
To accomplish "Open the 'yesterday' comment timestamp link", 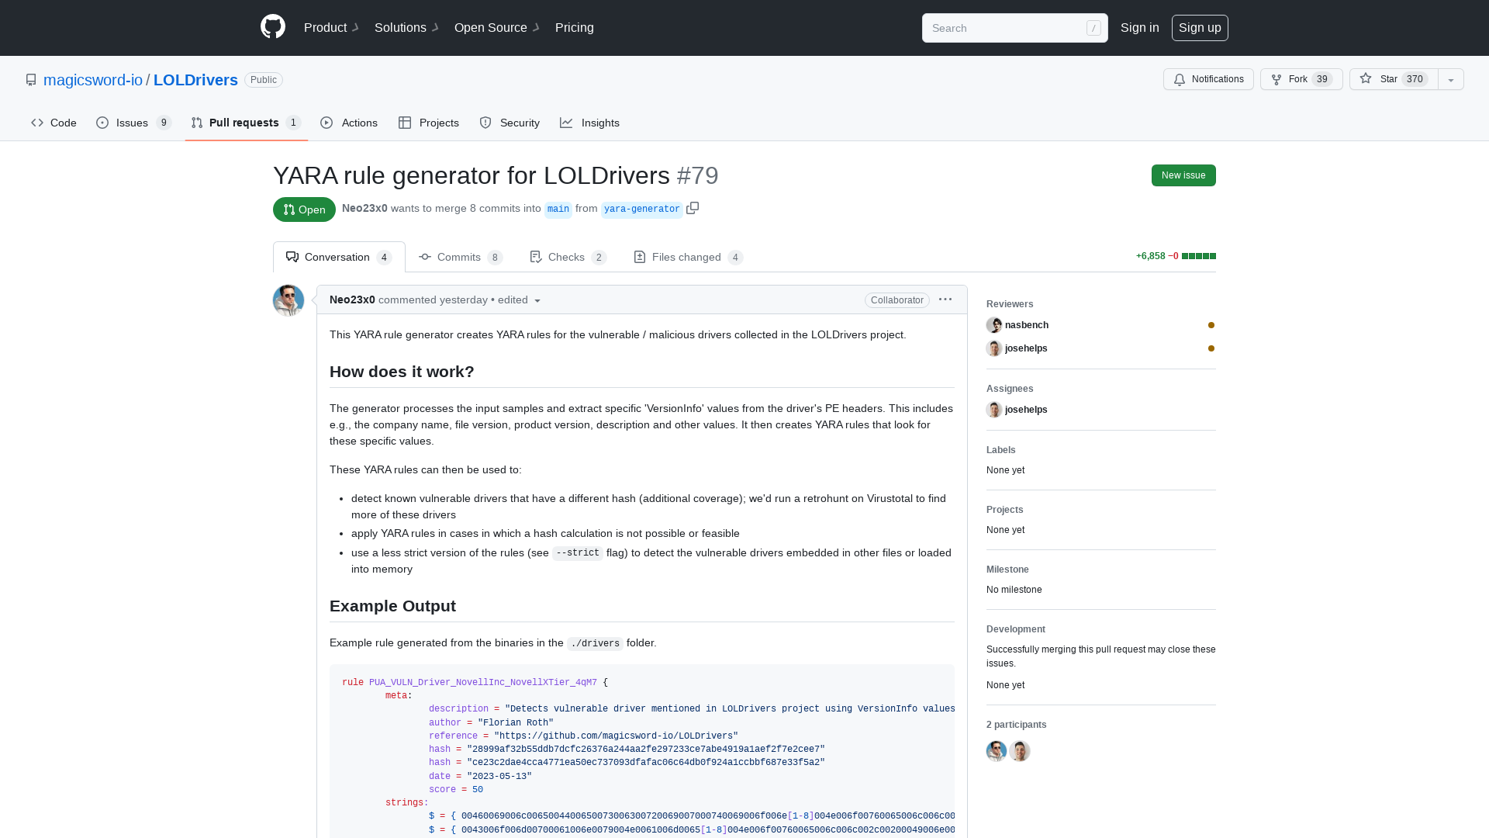I will pos(464,300).
